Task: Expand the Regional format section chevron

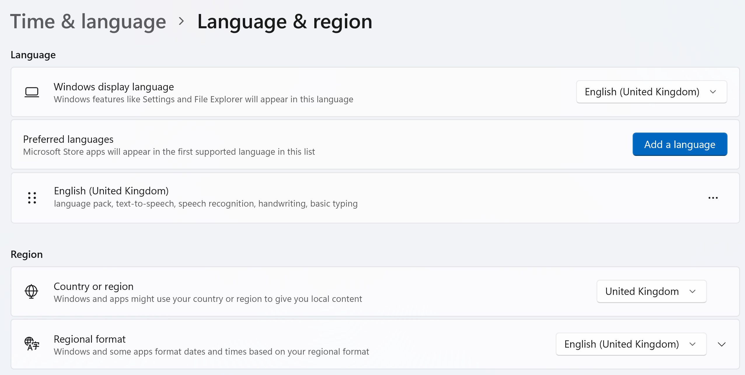Action: click(722, 344)
